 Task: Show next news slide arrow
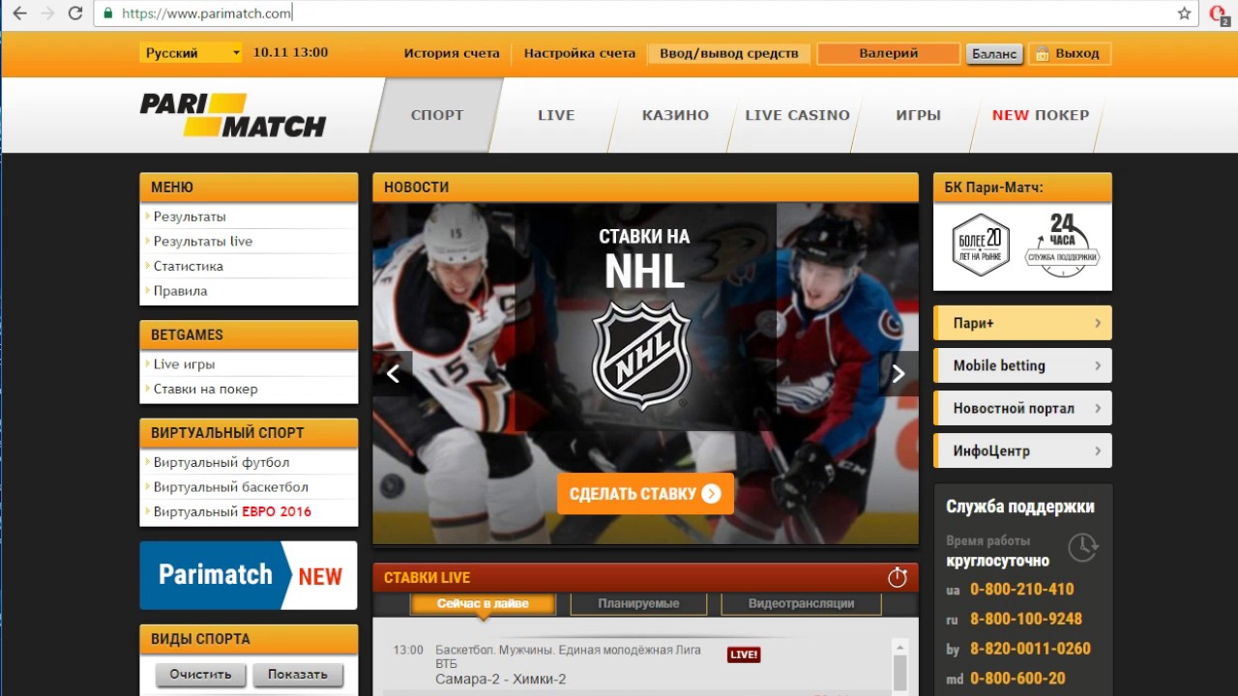click(x=899, y=374)
